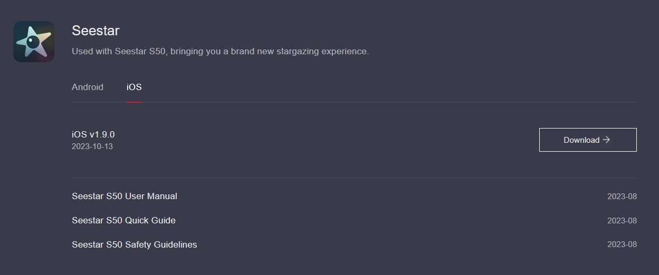Click the Quick Guide 2023-08 date
The width and height of the screenshot is (659, 275).
click(x=622, y=221)
